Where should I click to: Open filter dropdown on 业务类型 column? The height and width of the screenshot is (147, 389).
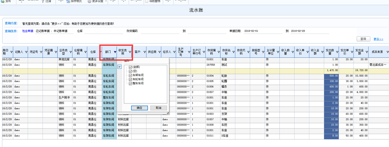click(70, 52)
